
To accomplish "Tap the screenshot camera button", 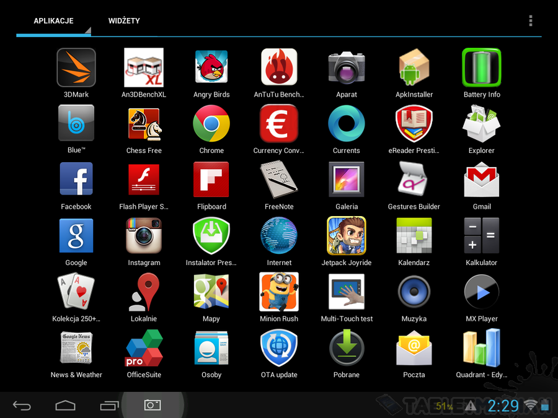I will point(153,405).
